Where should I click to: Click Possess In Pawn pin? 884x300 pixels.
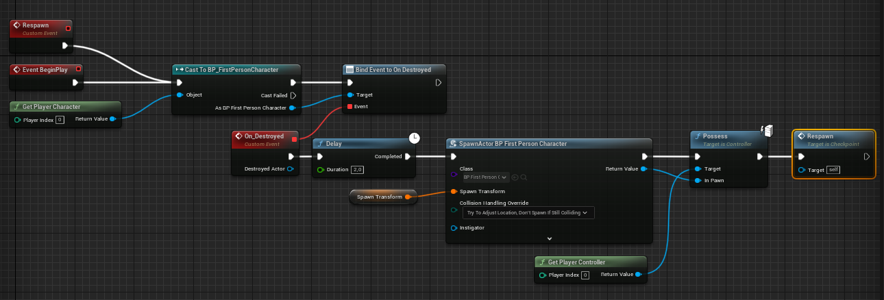click(x=698, y=181)
